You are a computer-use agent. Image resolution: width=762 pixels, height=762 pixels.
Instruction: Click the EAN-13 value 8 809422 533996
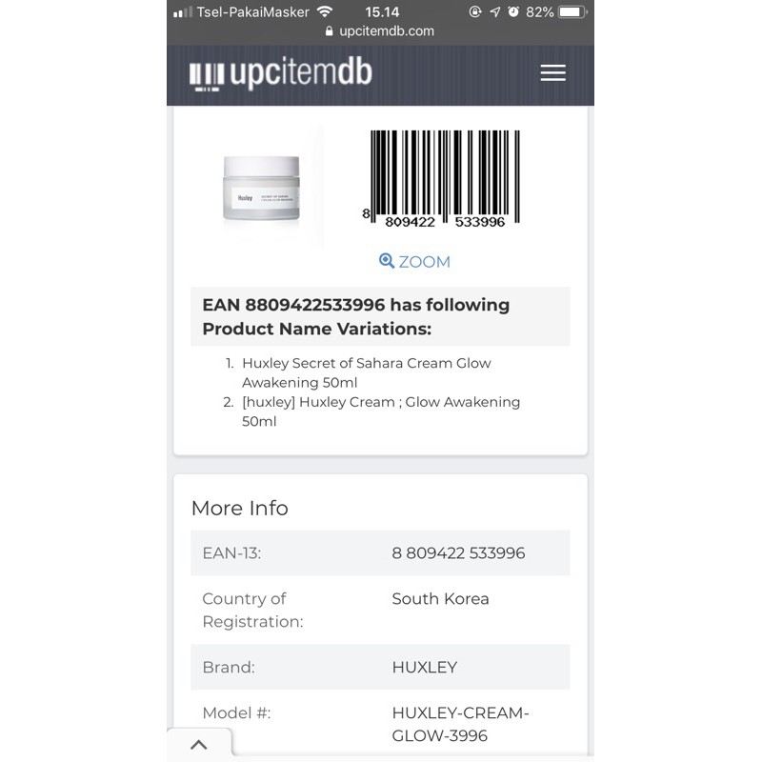click(458, 553)
